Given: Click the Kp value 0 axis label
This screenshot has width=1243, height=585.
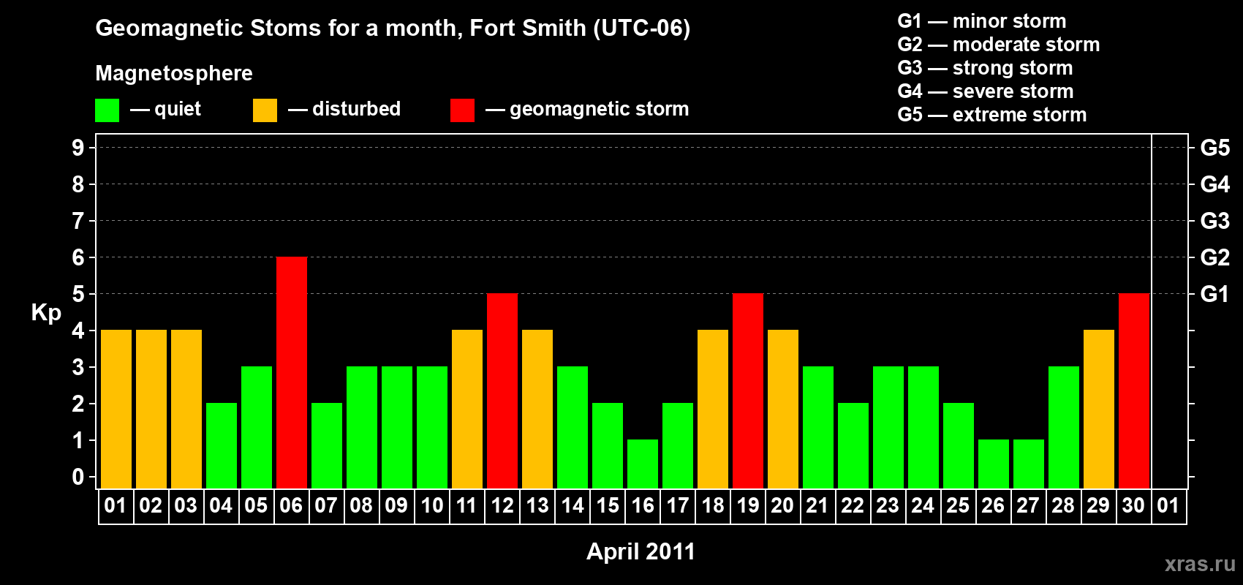Looking at the screenshot, I should coord(78,477).
